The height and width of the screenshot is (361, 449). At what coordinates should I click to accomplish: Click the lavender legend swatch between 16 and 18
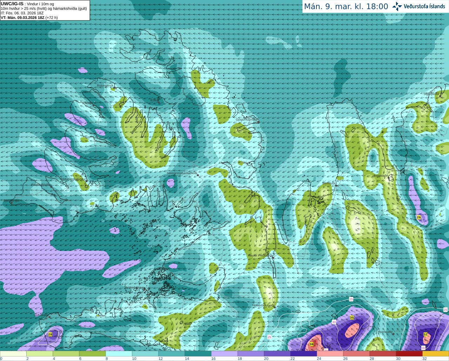coord(224,354)
